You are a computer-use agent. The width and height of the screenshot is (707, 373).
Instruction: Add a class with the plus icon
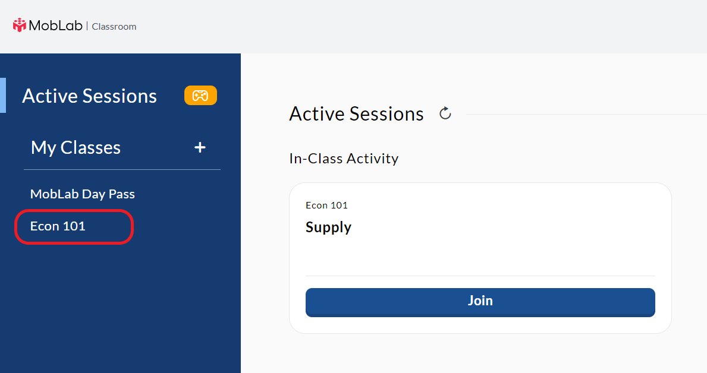tap(200, 147)
